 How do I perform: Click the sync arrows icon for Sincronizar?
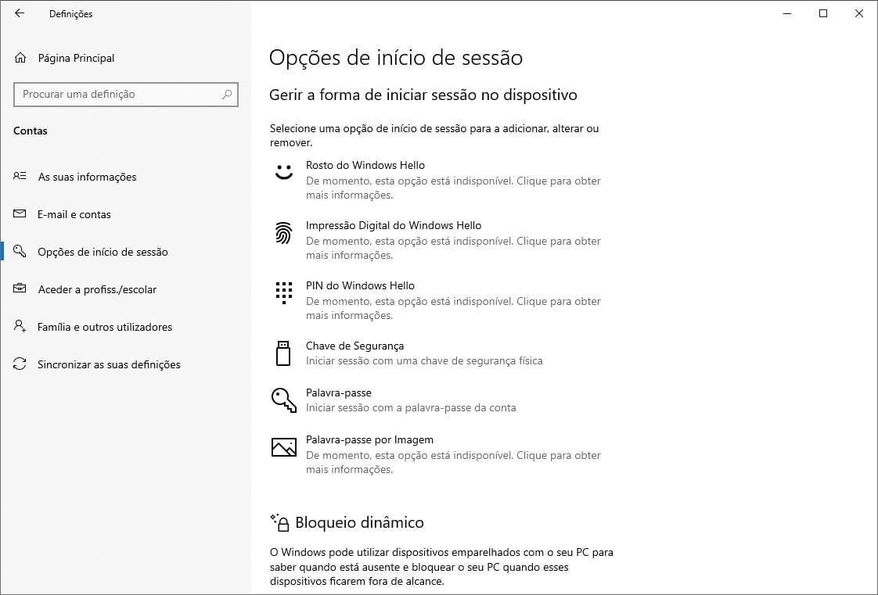(20, 364)
